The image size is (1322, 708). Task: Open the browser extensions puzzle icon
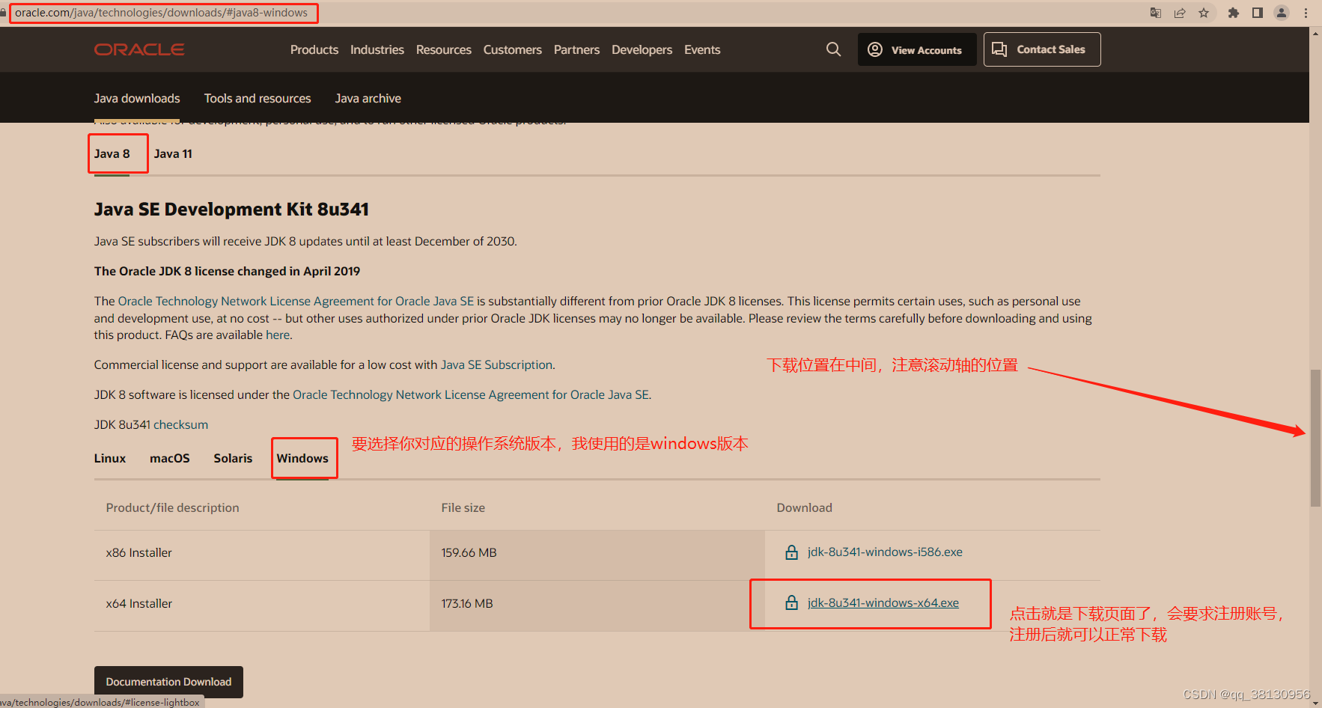[x=1234, y=13]
